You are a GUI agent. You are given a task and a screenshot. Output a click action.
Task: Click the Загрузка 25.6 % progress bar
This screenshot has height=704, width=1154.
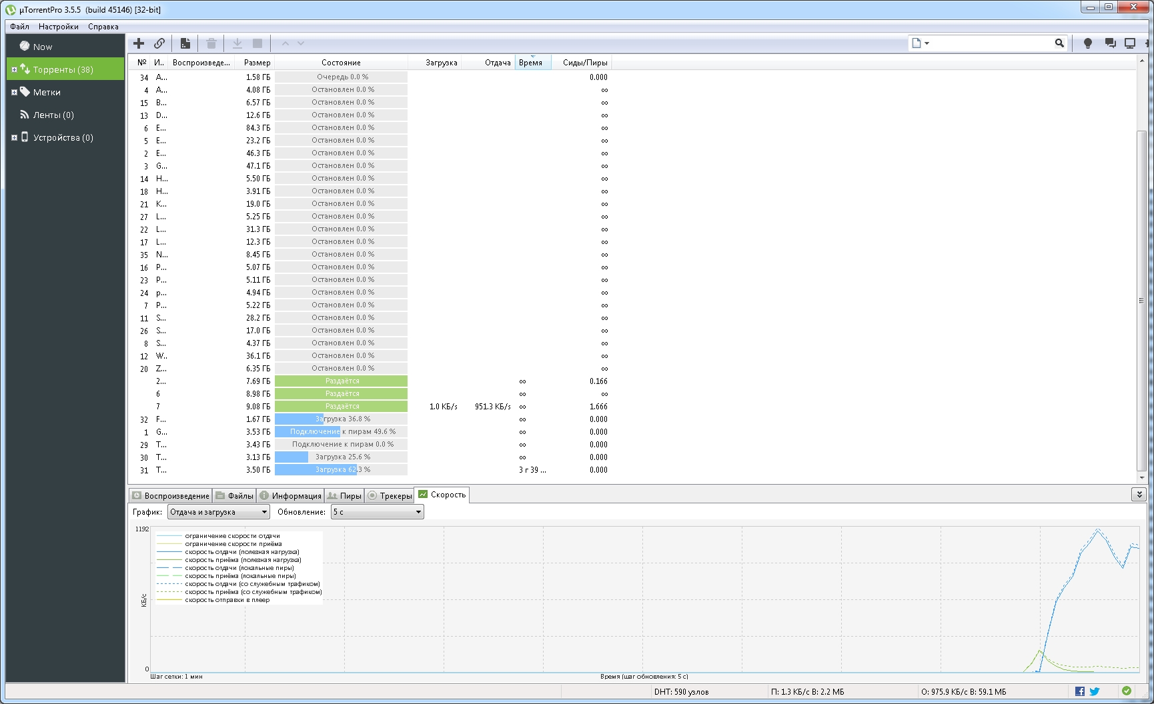pyautogui.click(x=341, y=457)
